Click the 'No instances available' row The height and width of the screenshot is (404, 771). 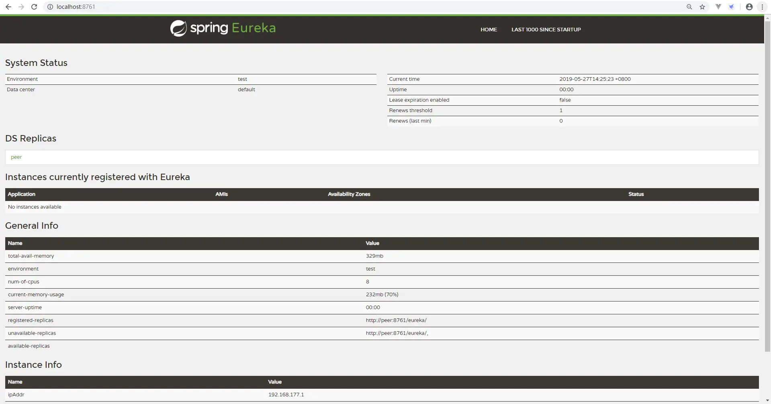[382, 207]
